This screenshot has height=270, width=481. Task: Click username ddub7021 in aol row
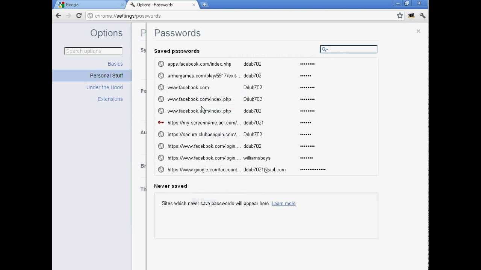[x=253, y=123]
